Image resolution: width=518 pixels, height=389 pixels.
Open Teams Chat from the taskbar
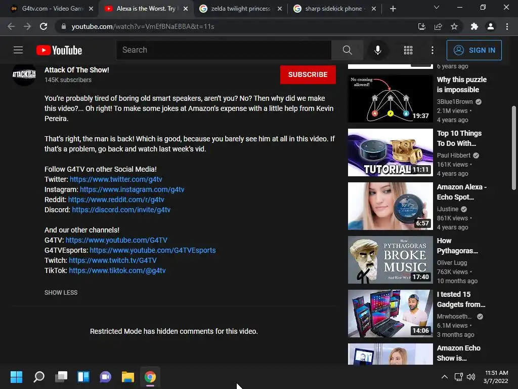(x=105, y=377)
